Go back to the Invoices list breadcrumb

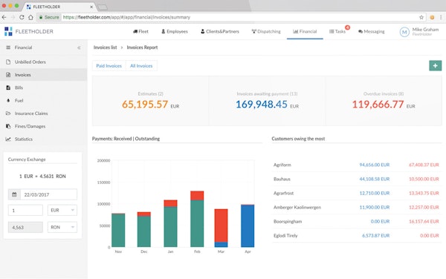[x=106, y=47]
